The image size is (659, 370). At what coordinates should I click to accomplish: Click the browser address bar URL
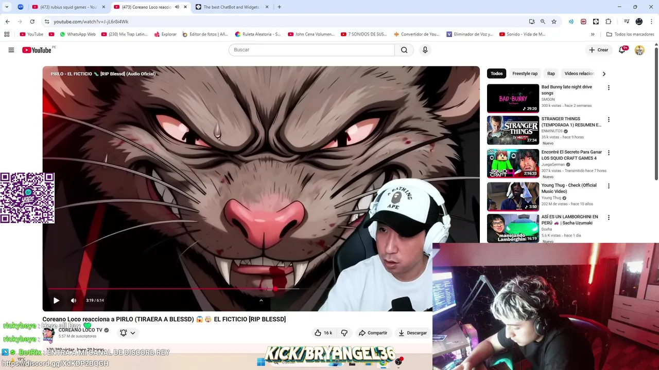pos(91,22)
